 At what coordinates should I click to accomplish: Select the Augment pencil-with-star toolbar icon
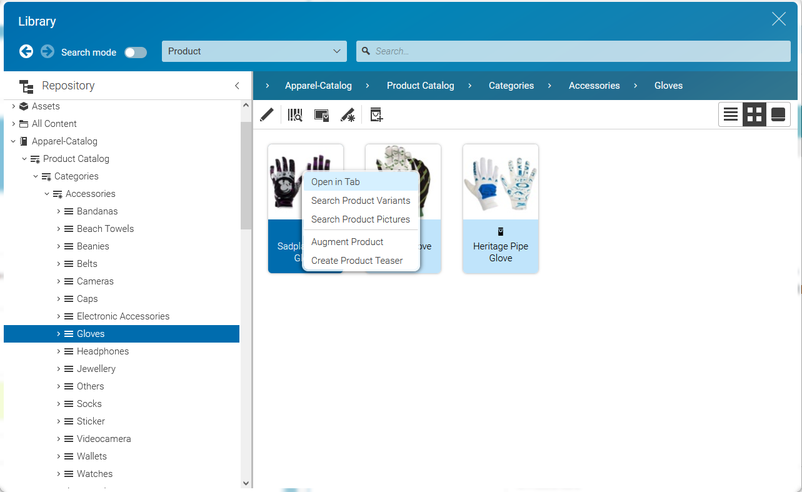(348, 114)
